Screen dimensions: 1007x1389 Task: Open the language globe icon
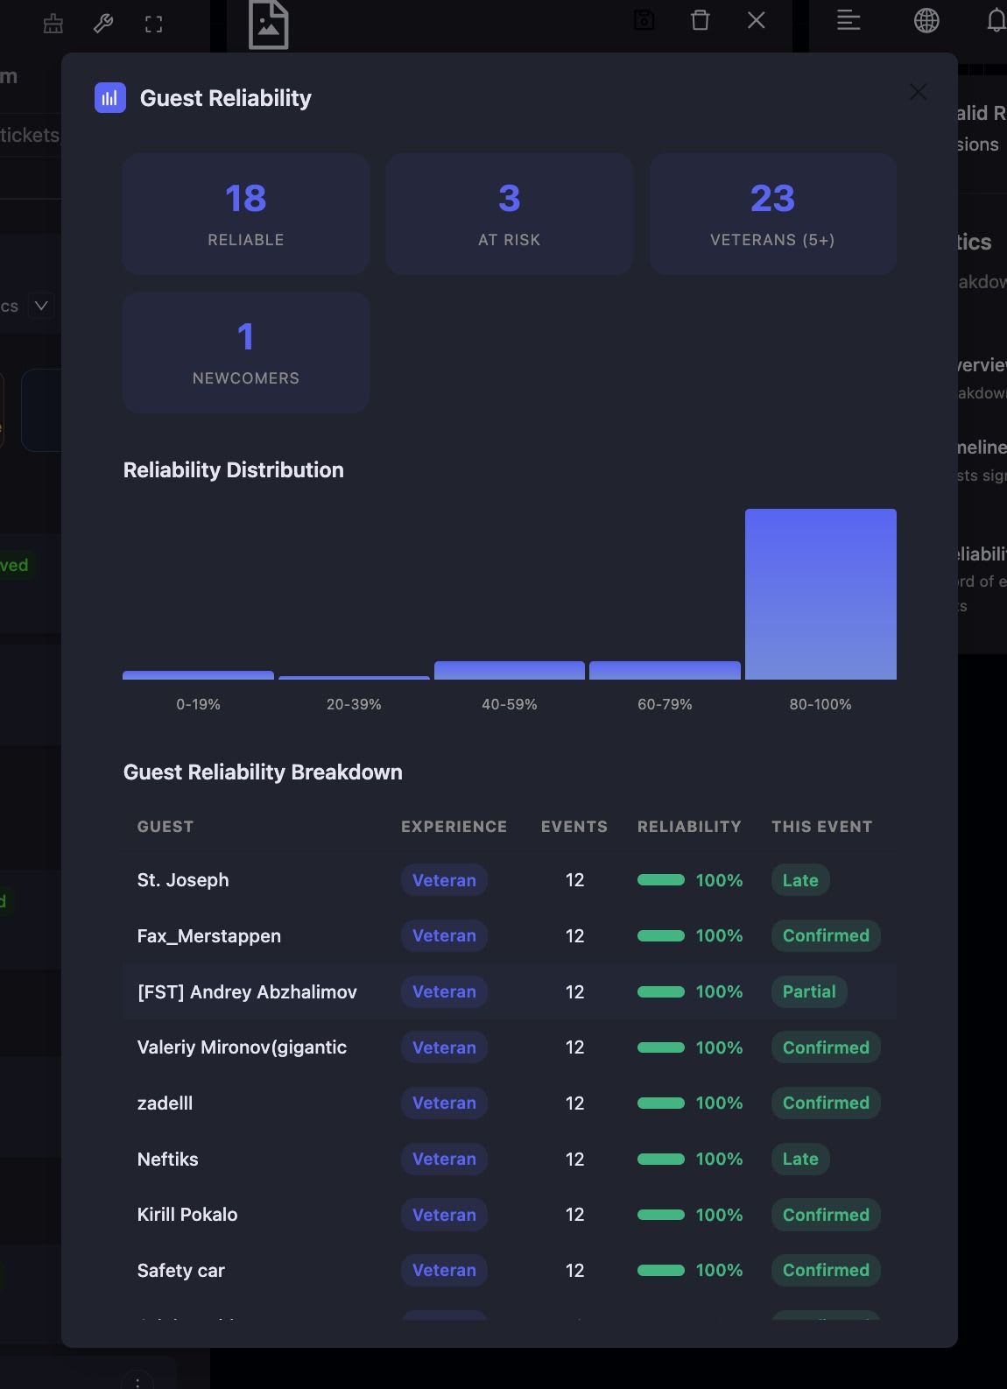tap(926, 20)
